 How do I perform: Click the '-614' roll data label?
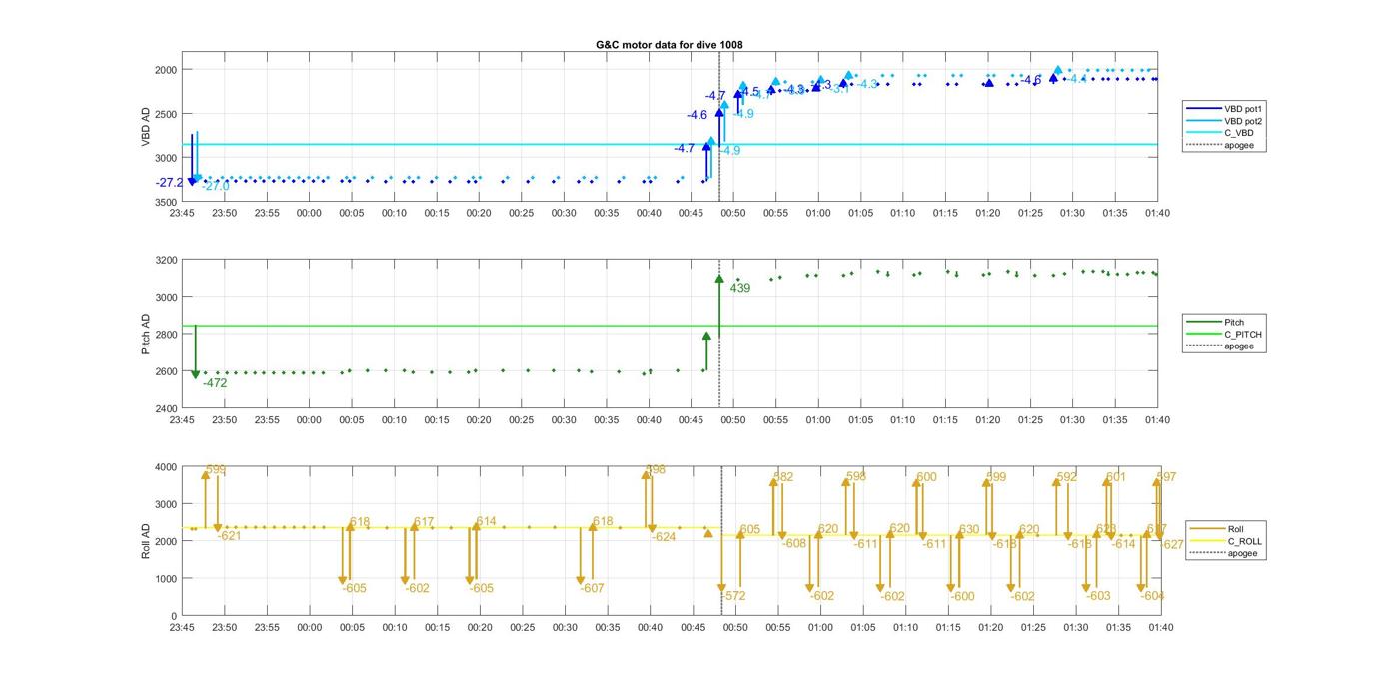(x=1123, y=544)
